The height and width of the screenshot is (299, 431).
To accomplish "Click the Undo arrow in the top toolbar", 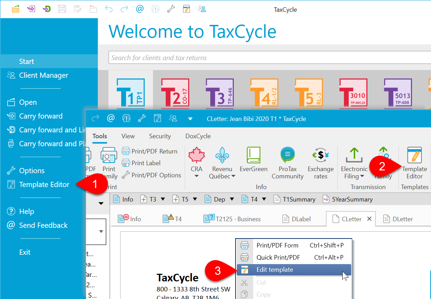I will [109, 9].
